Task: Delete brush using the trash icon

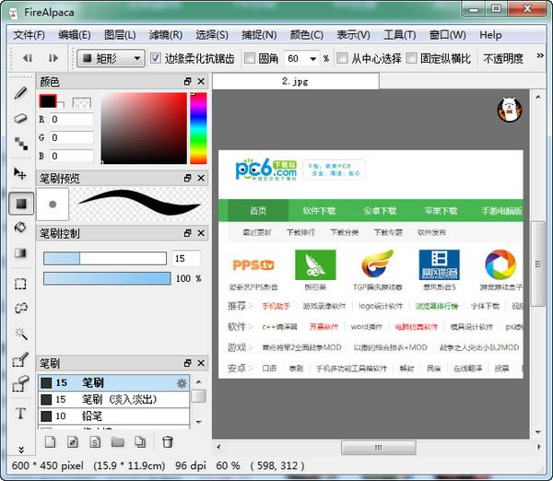Action: pos(167,442)
